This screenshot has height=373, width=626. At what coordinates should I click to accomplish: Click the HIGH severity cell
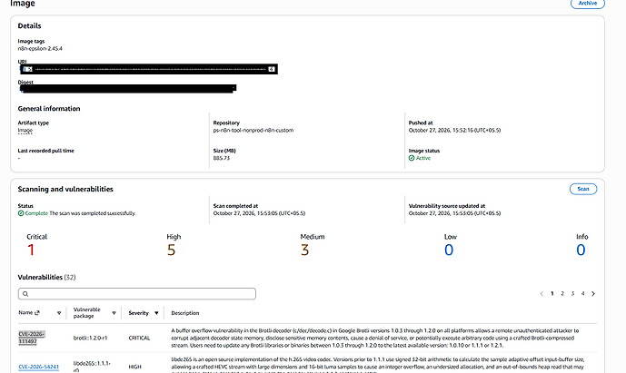134,367
